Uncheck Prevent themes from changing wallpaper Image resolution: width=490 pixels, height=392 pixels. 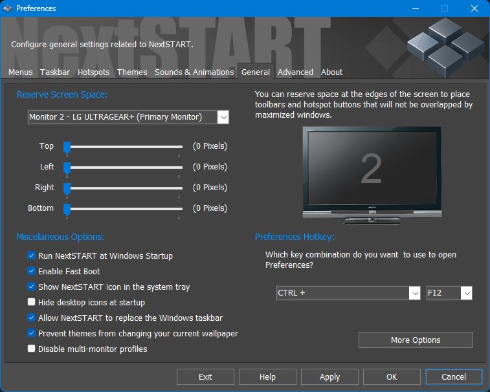point(31,333)
